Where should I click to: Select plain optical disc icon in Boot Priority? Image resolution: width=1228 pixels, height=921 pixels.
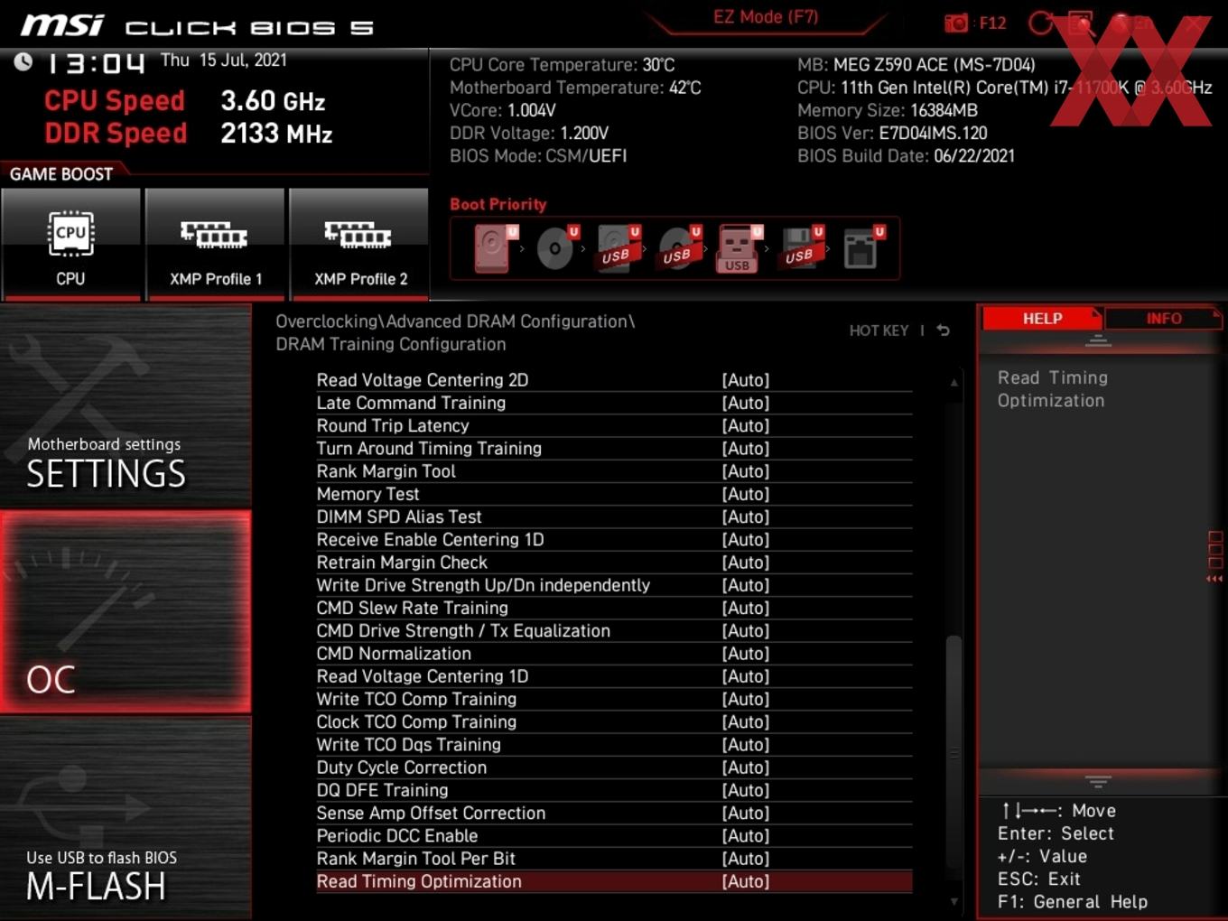coord(556,247)
